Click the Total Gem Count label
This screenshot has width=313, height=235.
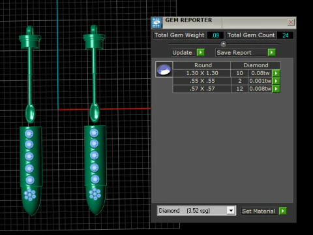click(251, 35)
